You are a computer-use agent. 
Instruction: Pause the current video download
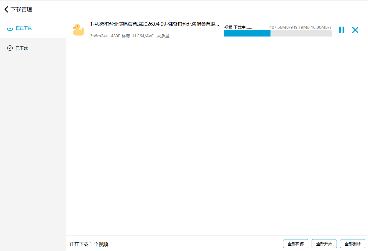tap(342, 30)
